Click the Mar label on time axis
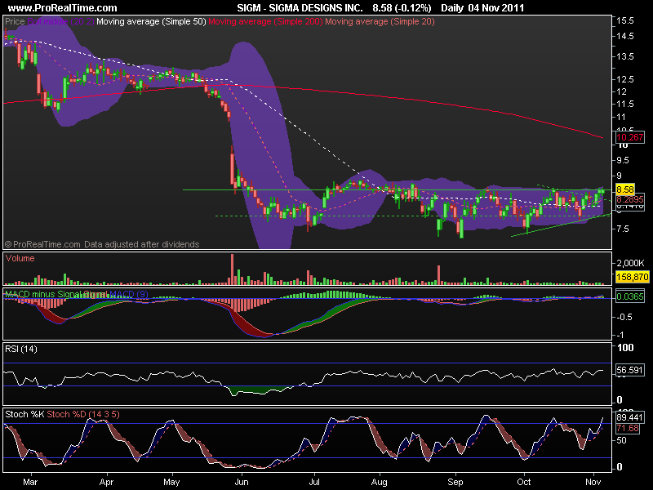This screenshot has width=653, height=490. tap(30, 483)
